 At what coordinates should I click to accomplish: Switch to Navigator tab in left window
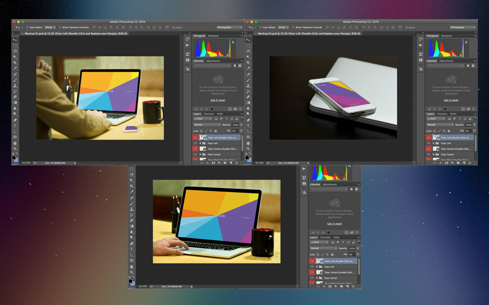213,36
